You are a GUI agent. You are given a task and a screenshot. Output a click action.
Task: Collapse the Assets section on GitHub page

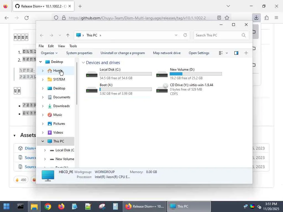click(x=14, y=136)
